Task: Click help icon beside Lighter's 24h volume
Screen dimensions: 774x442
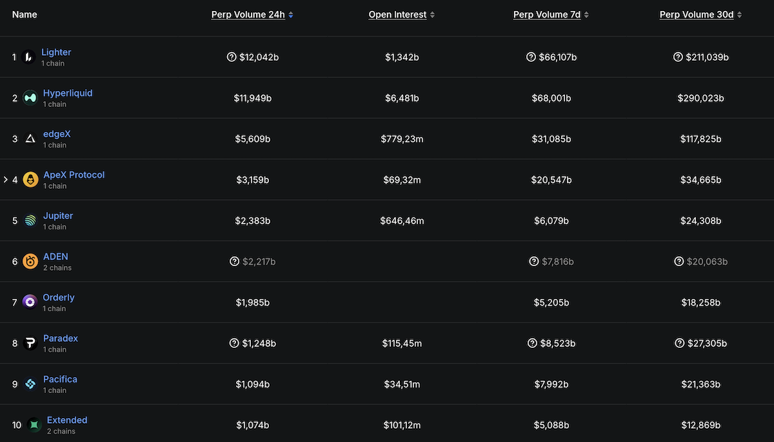Action: point(232,57)
